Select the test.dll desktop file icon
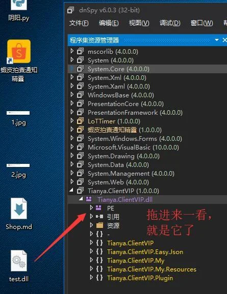Screen dimensions: 227x294 19,261
